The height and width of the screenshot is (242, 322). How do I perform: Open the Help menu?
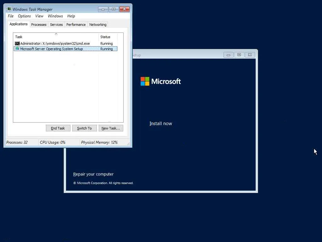pos(71,16)
